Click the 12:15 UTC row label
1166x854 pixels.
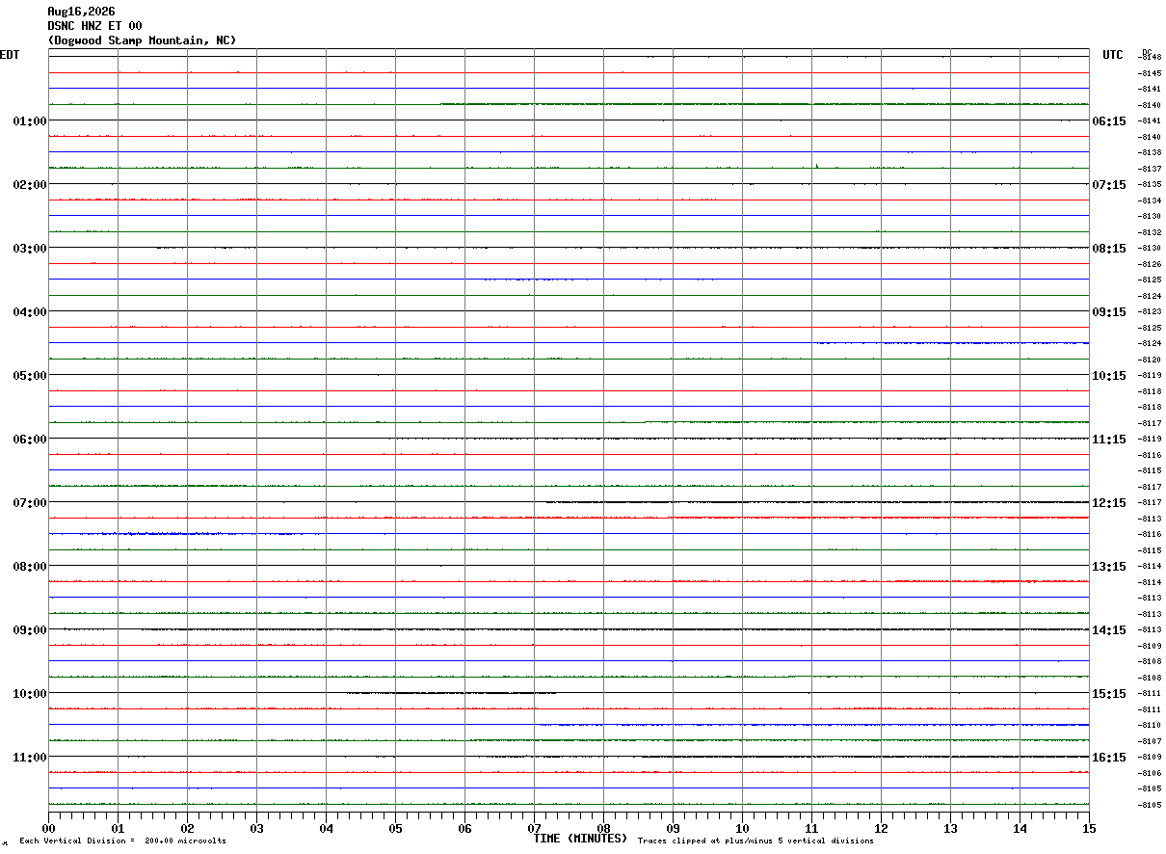click(x=1108, y=503)
